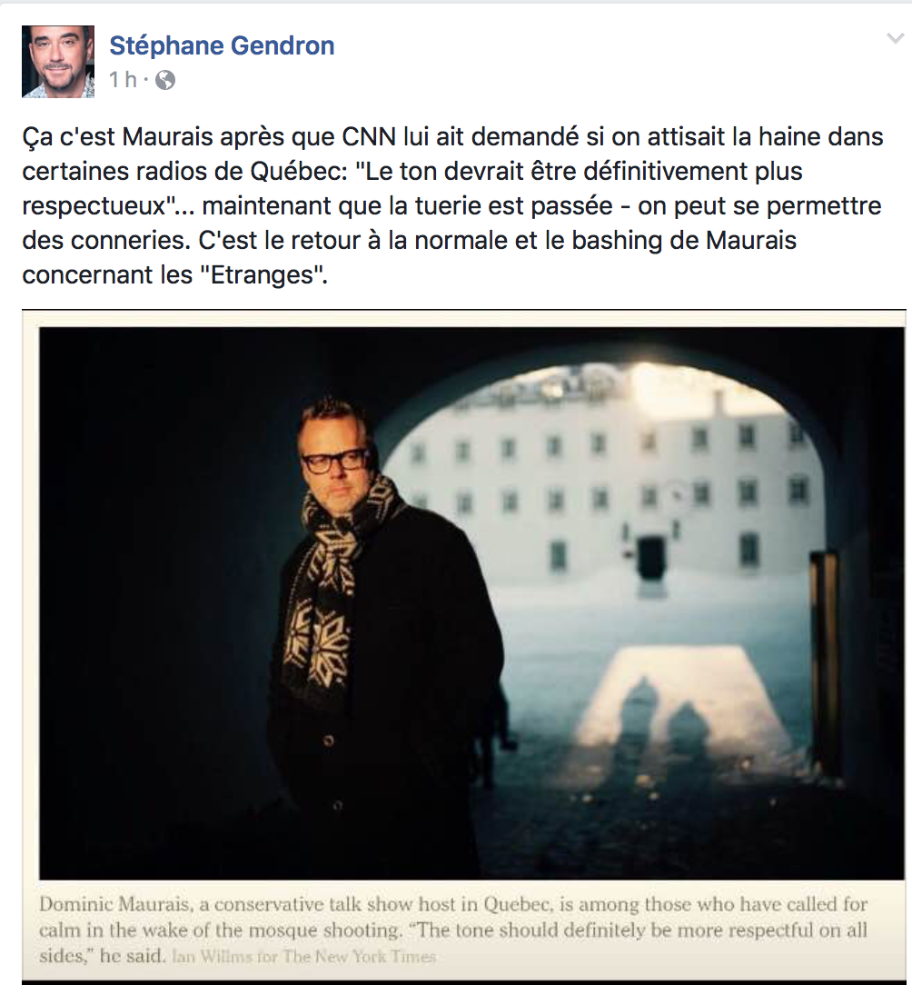Click the globe public privacy icon
Viewport: 912px width, 985px height.
click(x=165, y=80)
